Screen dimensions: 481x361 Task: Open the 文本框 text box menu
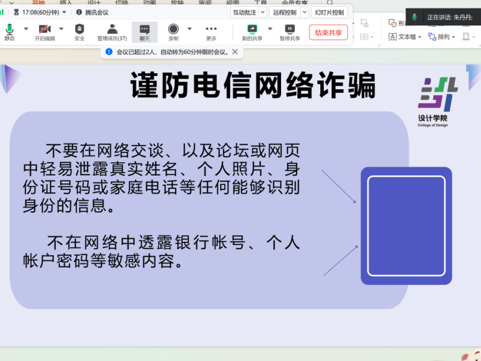point(405,37)
